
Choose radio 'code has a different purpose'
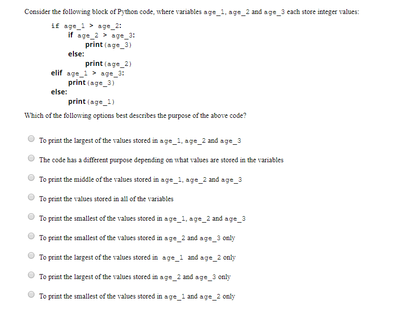click(x=31, y=158)
